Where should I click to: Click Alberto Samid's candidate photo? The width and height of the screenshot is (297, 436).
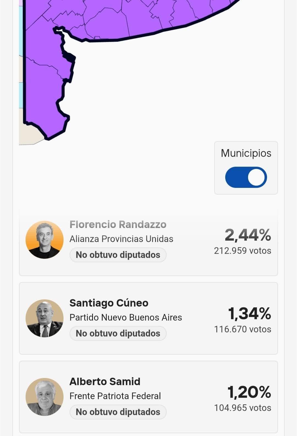click(x=45, y=397)
